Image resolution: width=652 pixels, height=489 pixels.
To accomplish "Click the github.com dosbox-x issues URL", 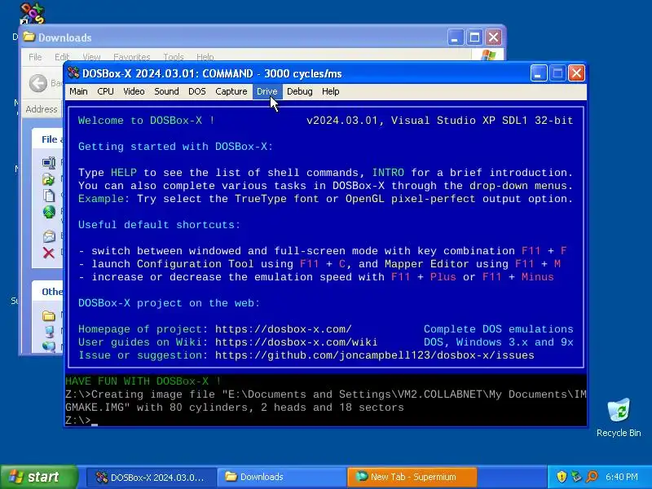I will pyautogui.click(x=375, y=355).
